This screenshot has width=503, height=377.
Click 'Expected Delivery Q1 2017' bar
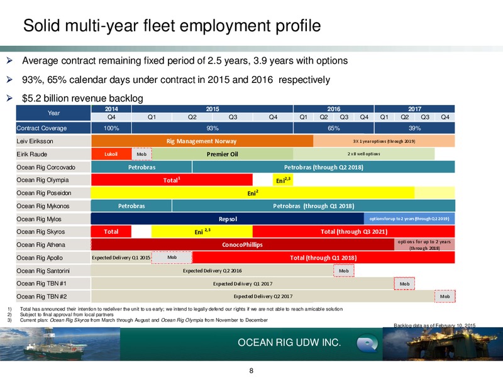pos(243,283)
